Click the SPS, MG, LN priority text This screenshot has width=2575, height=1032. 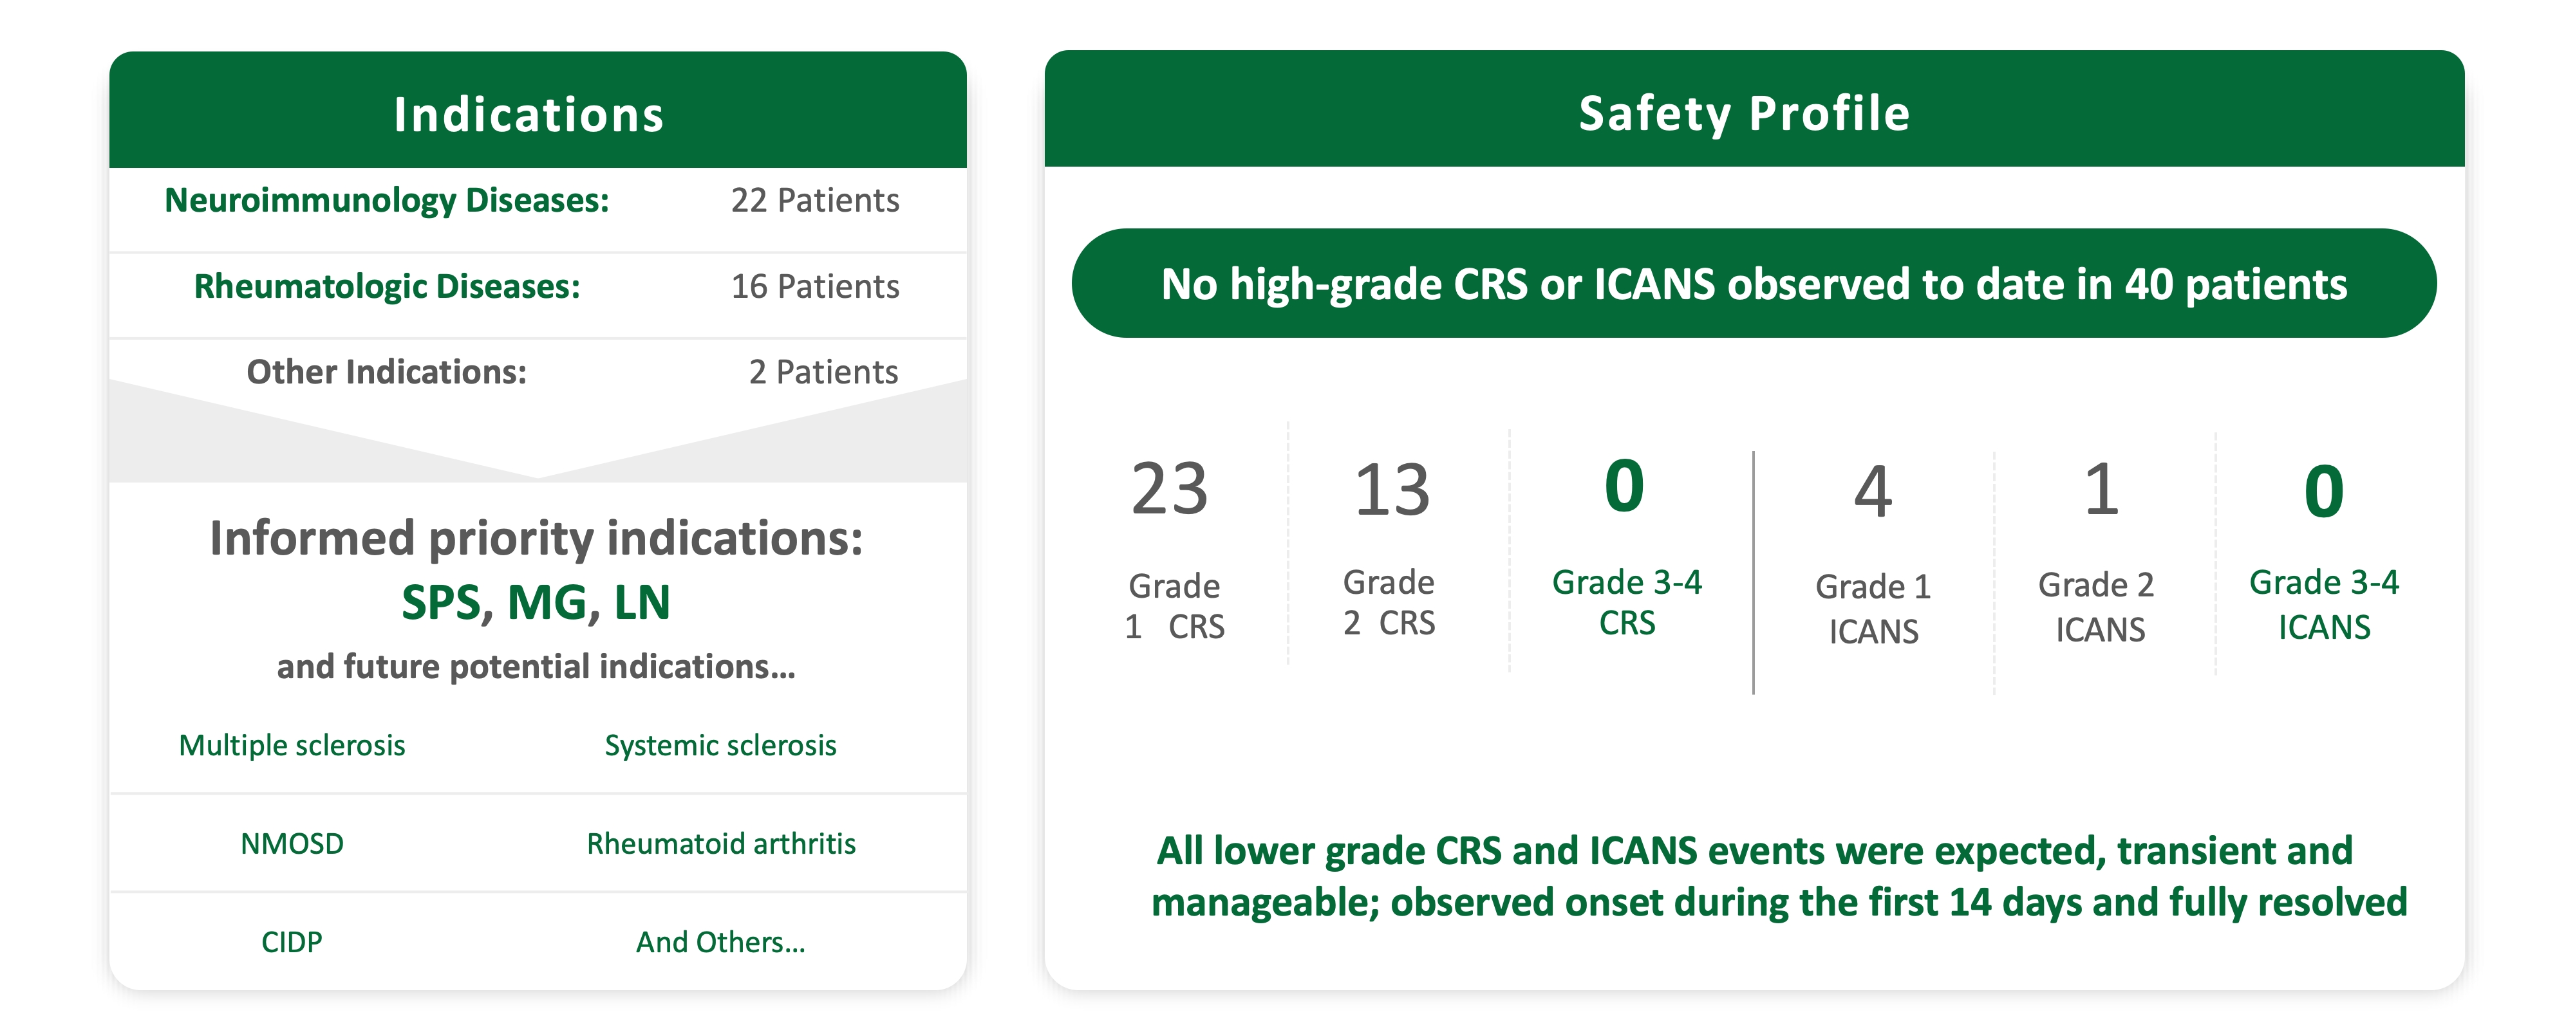coord(536,602)
